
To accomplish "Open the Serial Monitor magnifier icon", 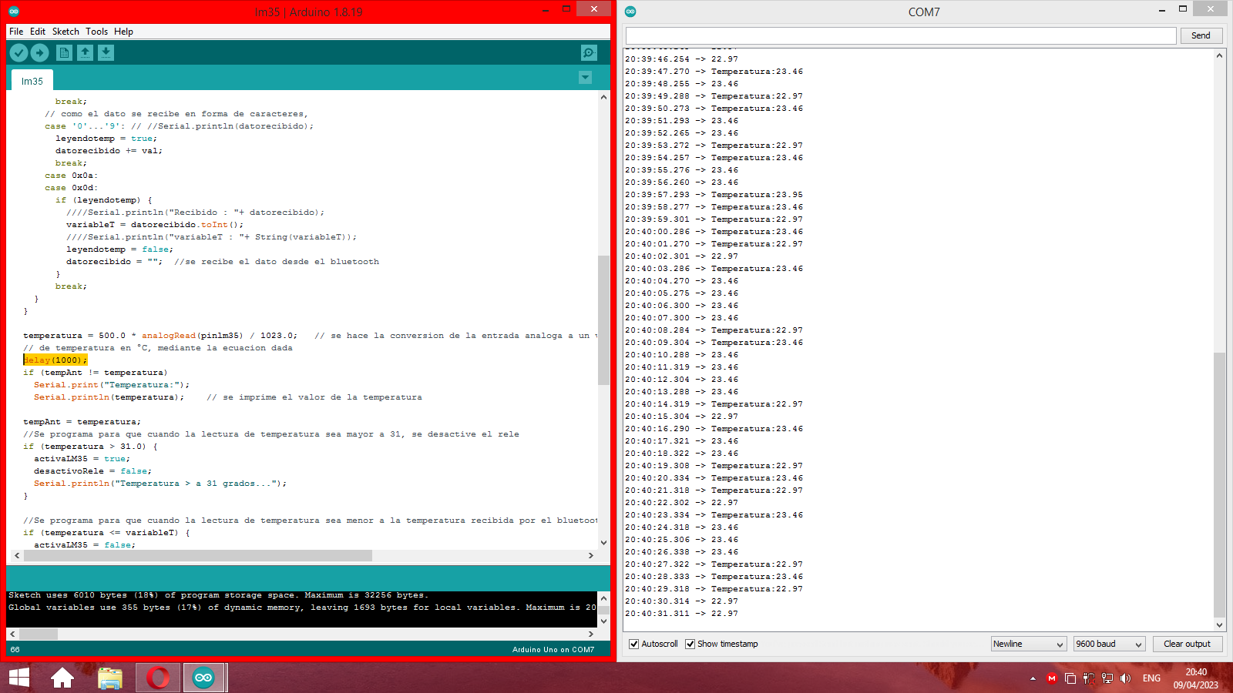I will pyautogui.click(x=588, y=52).
